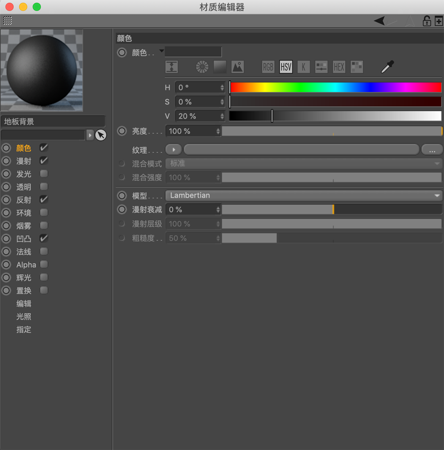Viewport: 444px width, 450px height.
Task: Open the 指定 section
Action: [24, 329]
